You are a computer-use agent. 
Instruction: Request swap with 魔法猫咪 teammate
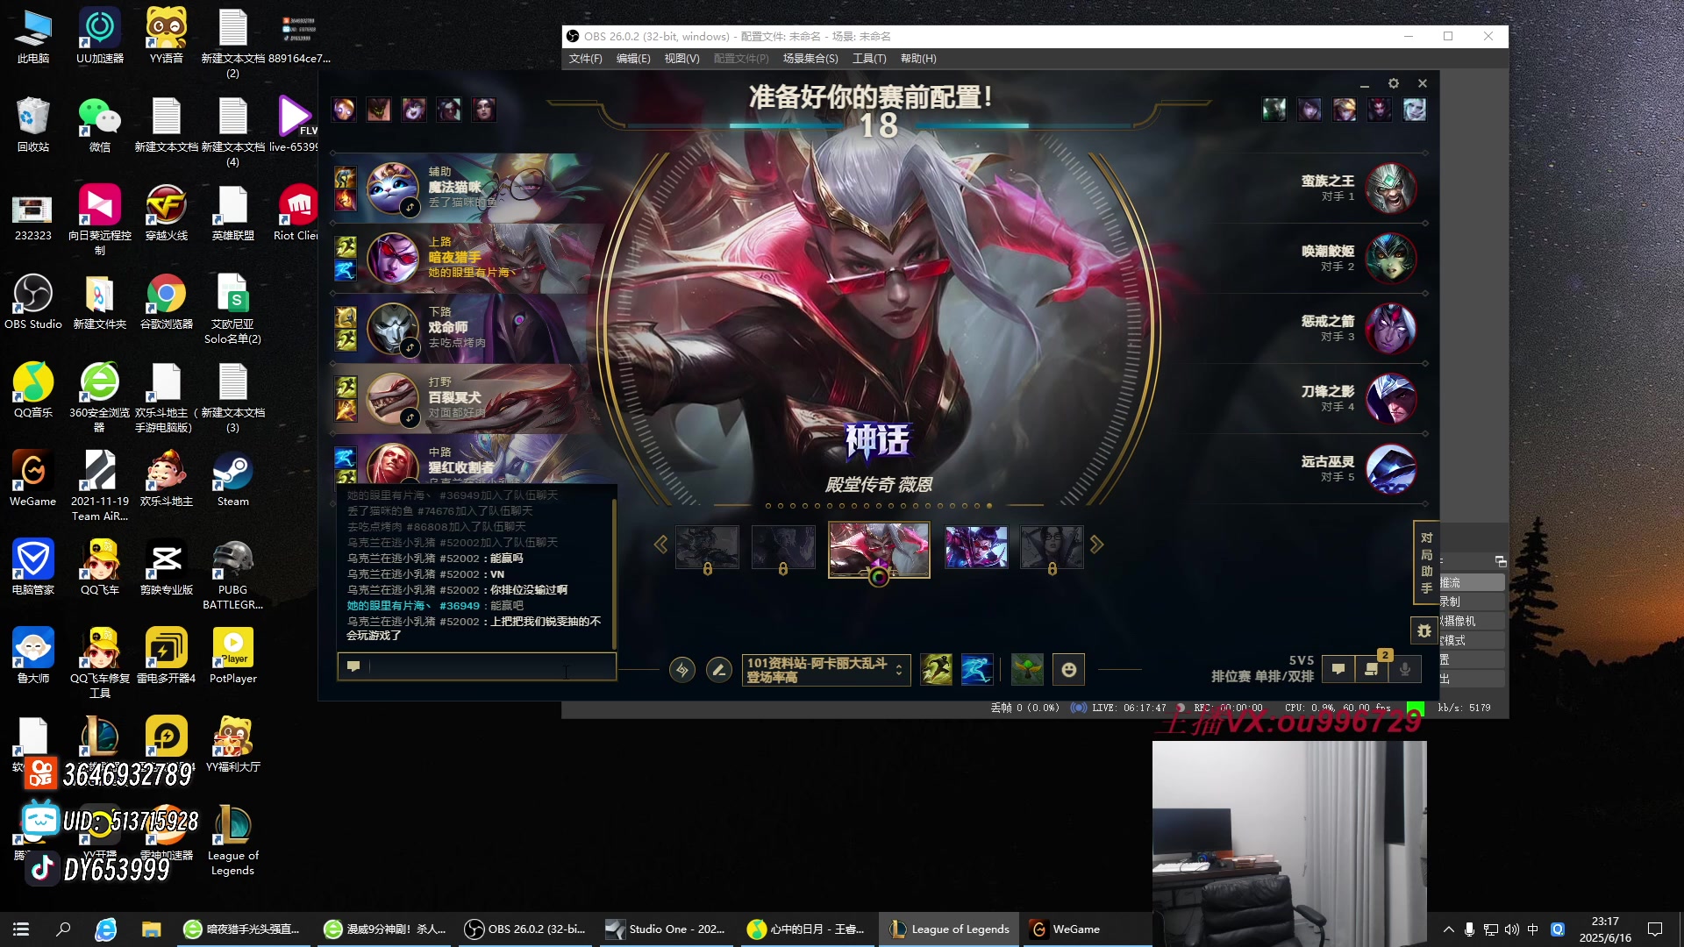click(410, 208)
